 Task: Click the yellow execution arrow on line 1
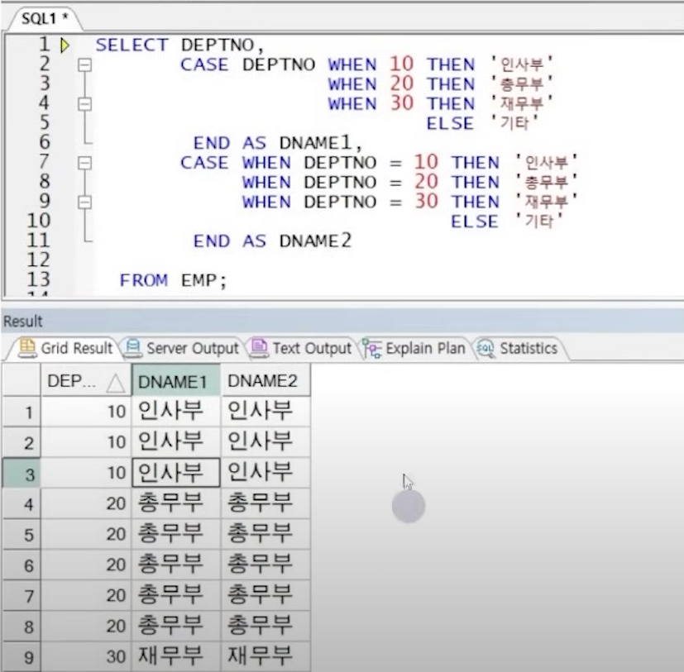coord(65,45)
